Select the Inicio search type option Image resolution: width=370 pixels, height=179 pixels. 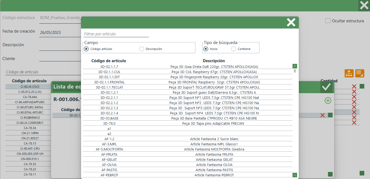coord(206,49)
